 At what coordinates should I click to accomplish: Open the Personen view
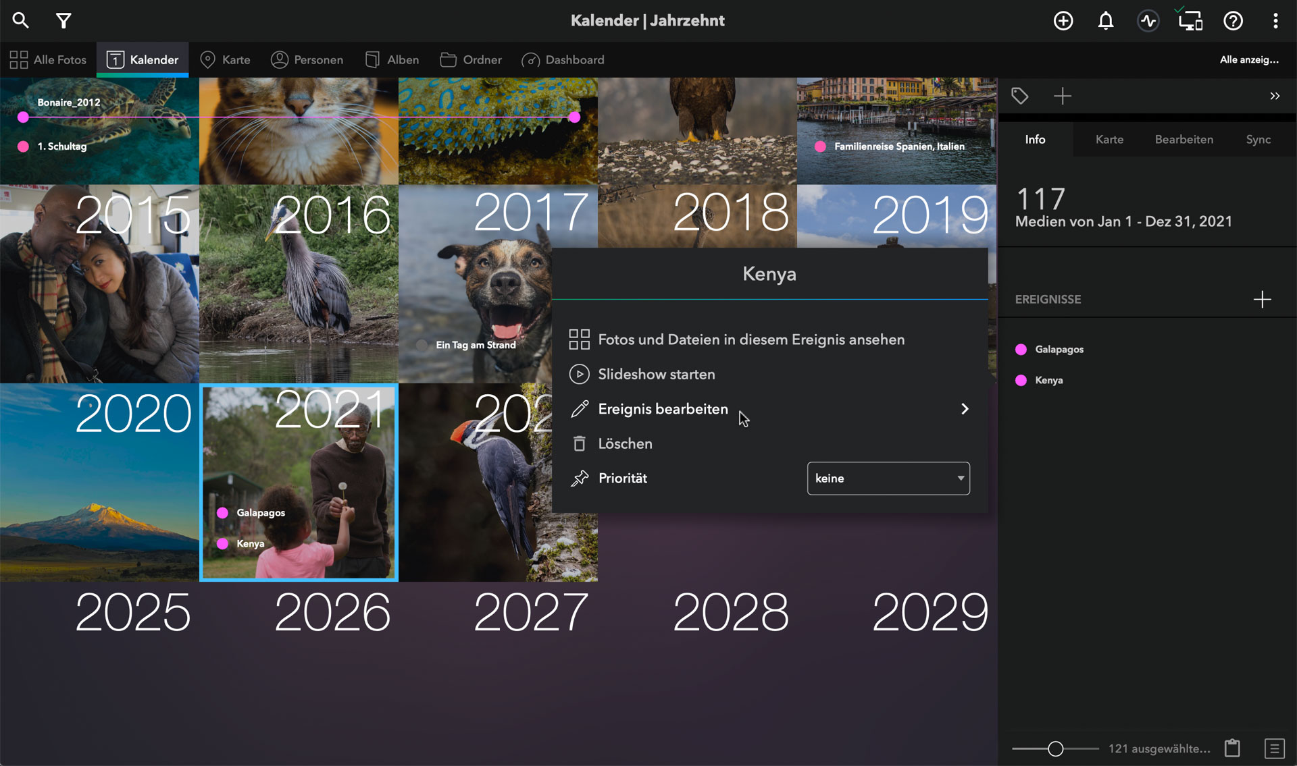click(307, 60)
